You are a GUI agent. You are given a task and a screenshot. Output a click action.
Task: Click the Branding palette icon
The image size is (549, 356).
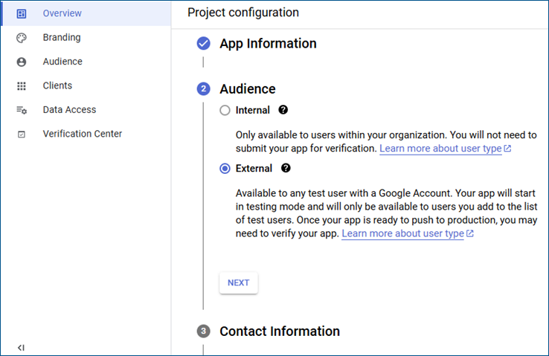22,38
